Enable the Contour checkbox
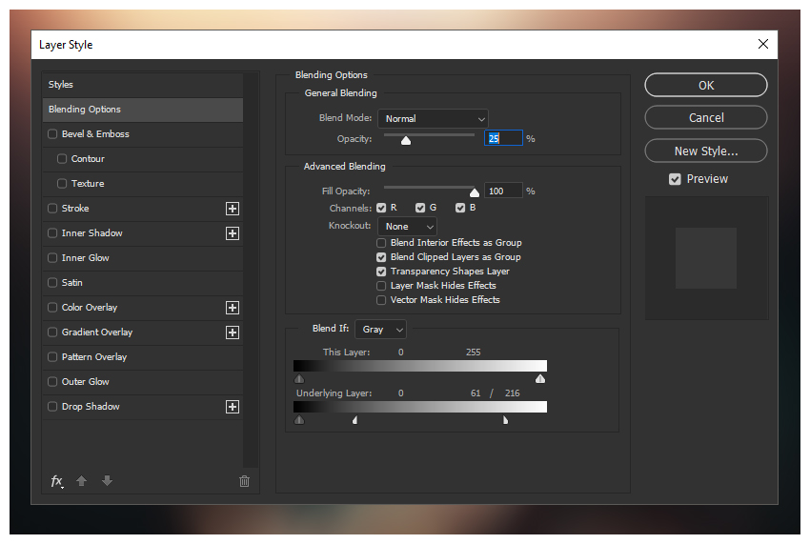 tap(62, 158)
